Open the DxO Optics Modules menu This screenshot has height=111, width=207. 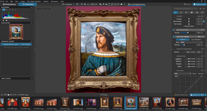[34, 1]
